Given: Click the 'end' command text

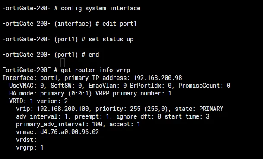Looking at the screenshot, I should (x=94, y=55).
